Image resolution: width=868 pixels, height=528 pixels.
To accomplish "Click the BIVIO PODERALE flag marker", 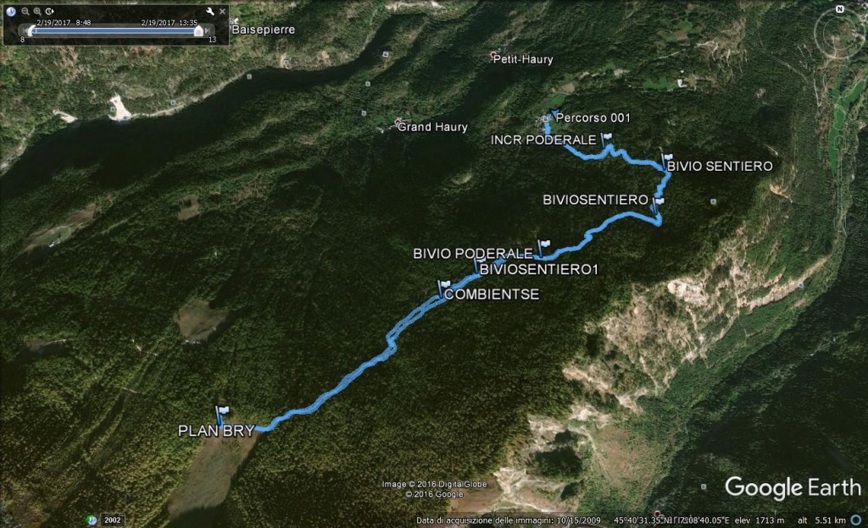I will coord(543,248).
